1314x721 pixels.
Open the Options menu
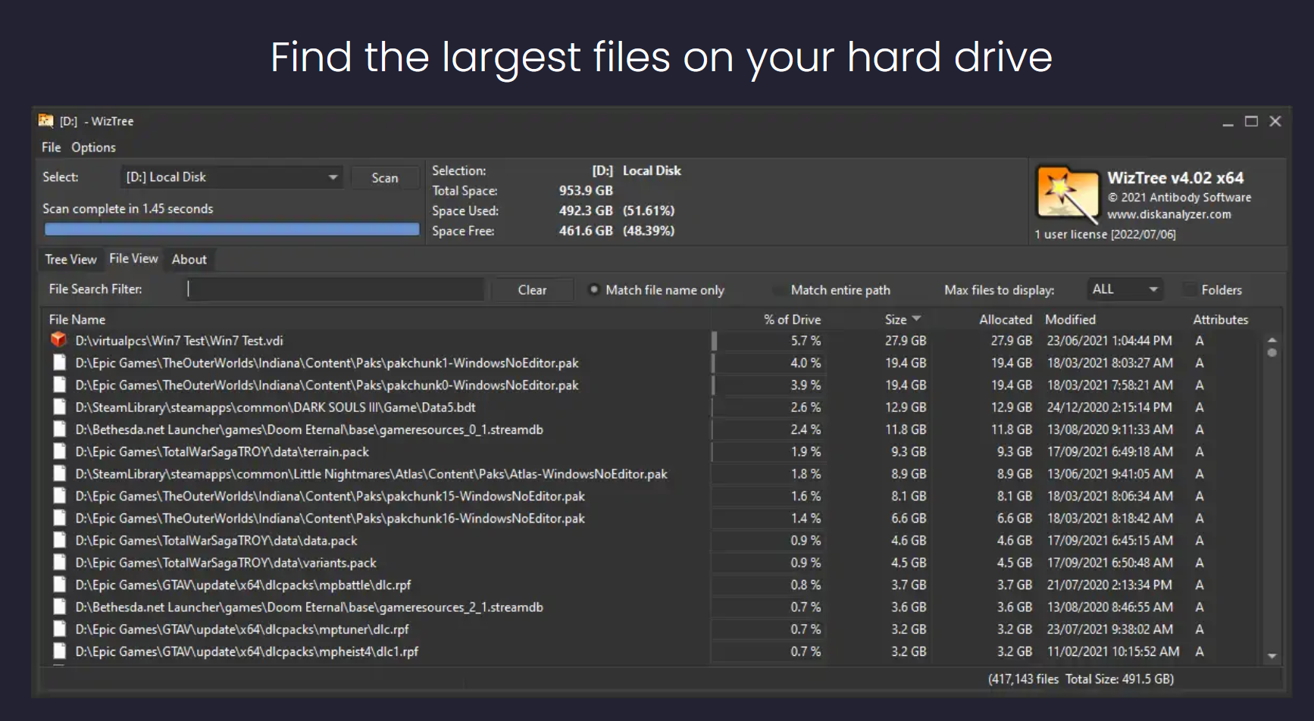pyautogui.click(x=93, y=147)
